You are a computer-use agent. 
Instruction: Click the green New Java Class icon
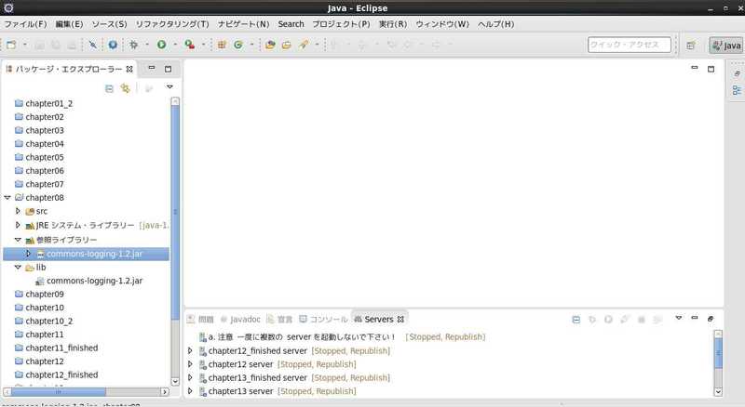tap(238, 45)
